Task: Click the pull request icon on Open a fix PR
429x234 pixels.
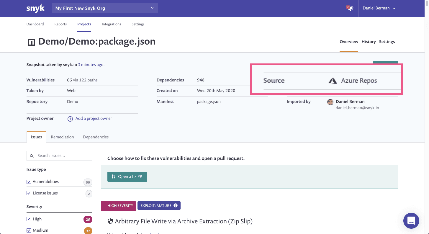Action: (x=113, y=176)
